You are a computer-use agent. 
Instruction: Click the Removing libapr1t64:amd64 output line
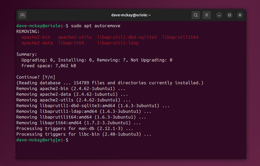point(73,123)
